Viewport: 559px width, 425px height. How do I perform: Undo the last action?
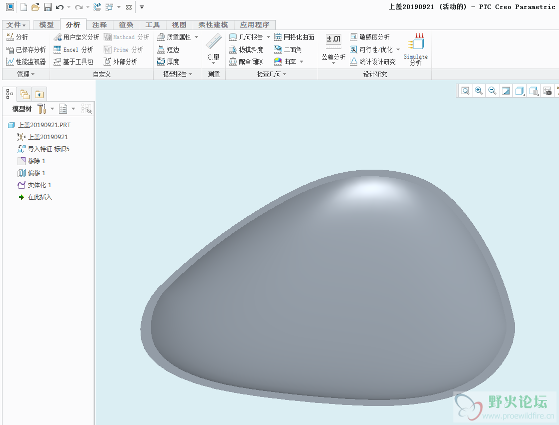tap(60, 7)
